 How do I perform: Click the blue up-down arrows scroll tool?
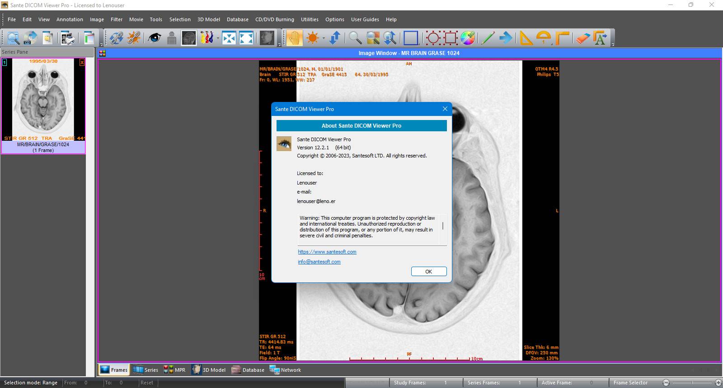335,38
